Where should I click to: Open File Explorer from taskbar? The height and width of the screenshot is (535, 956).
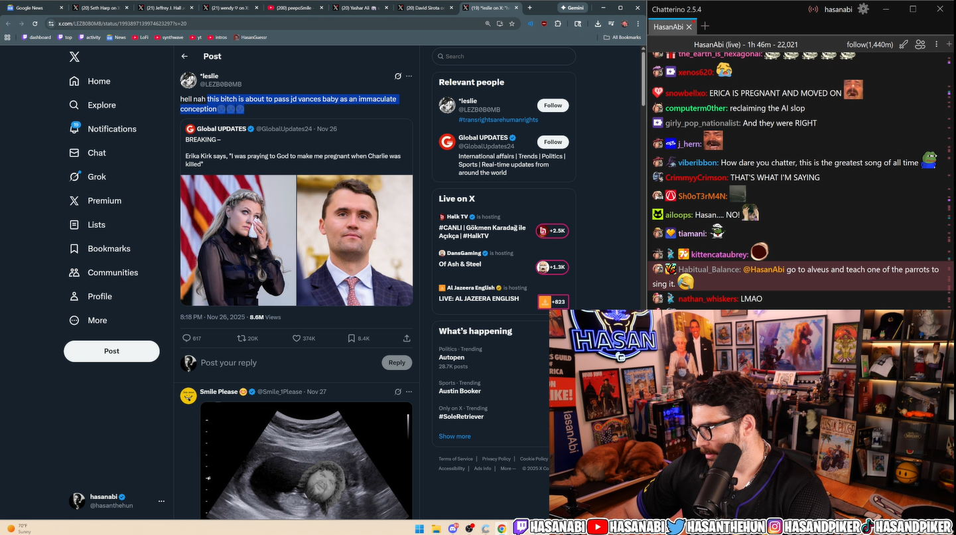437,528
